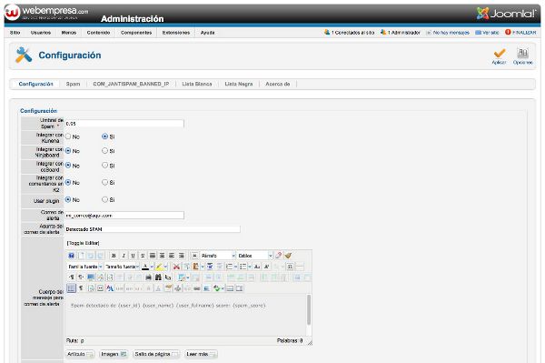
Task: Open the Párrafo format dropdown
Action: (218, 256)
